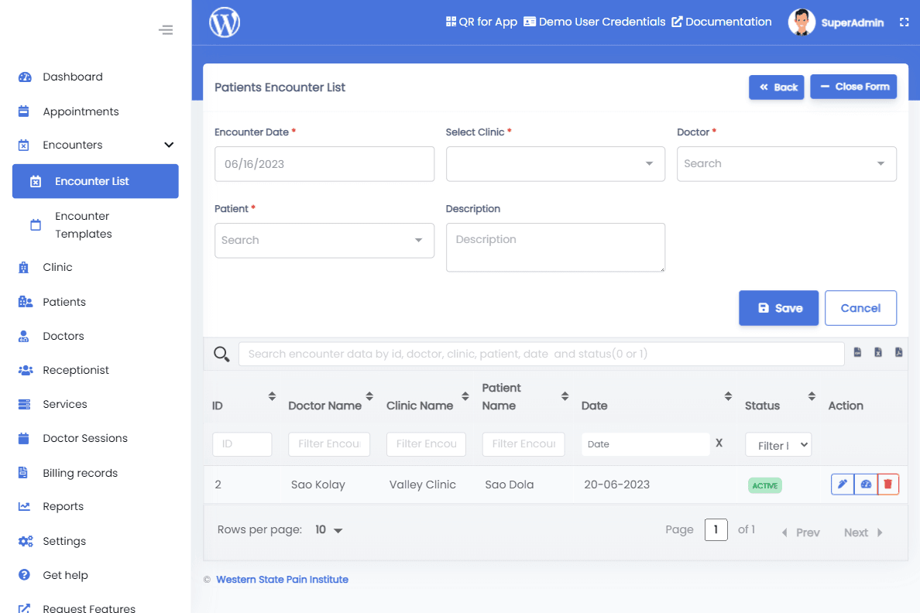Delete the Sao Dola encounter via trash icon
Screen dimensions: 920x613
pos(888,484)
